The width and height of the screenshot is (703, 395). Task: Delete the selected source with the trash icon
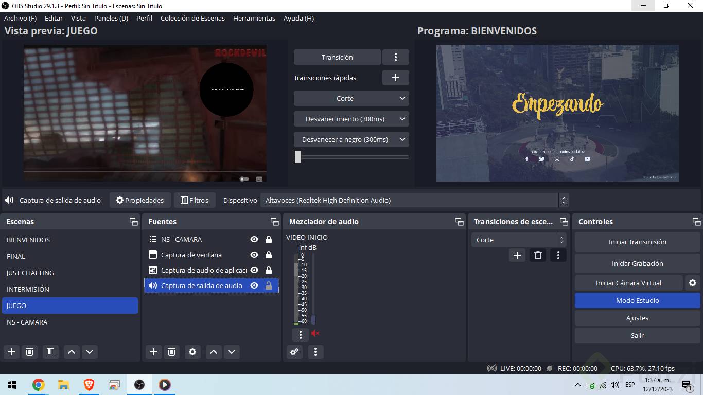[172, 352]
